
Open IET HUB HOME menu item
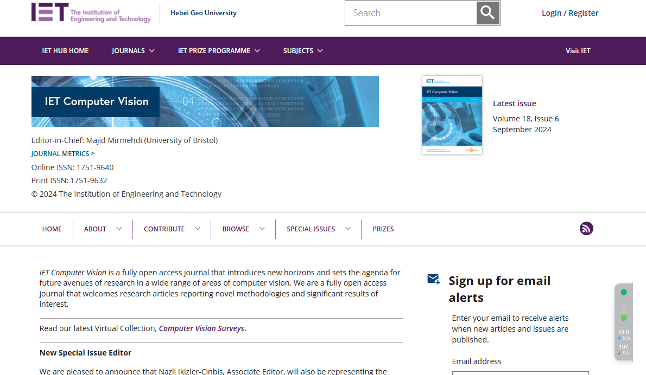tap(65, 50)
